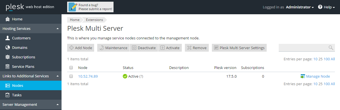This screenshot has width=340, height=110.
Task: Click the Manage Node arrow icon
Action: pos(303,76)
